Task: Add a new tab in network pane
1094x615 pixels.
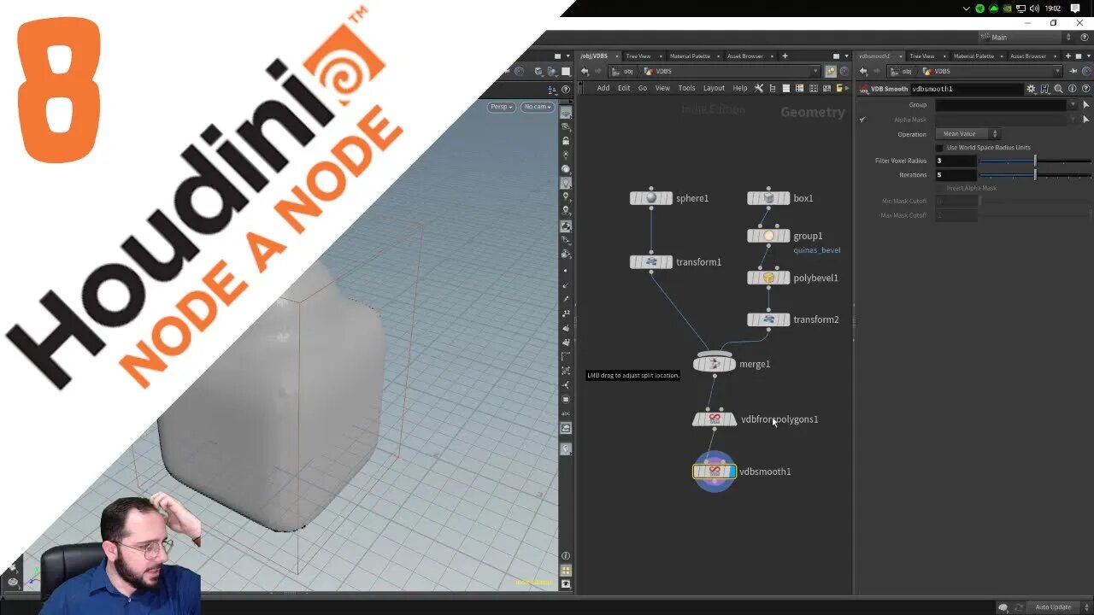Action: tap(785, 56)
